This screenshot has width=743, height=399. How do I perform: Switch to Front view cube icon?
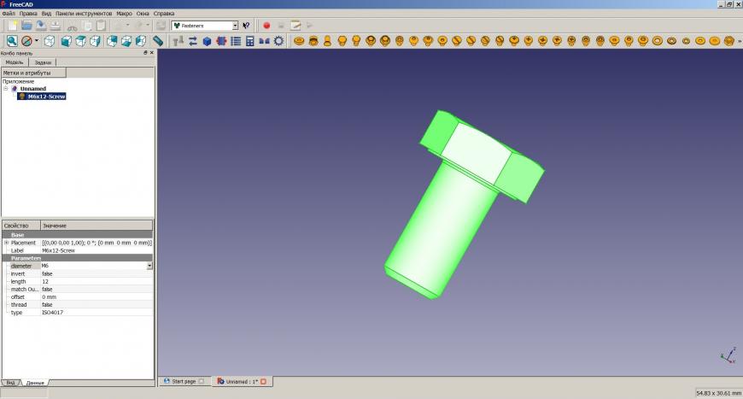67,41
